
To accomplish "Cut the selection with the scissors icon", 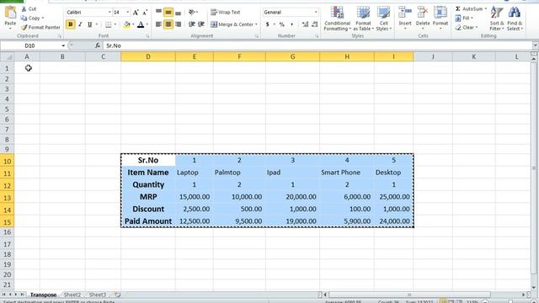I will coord(29,9).
